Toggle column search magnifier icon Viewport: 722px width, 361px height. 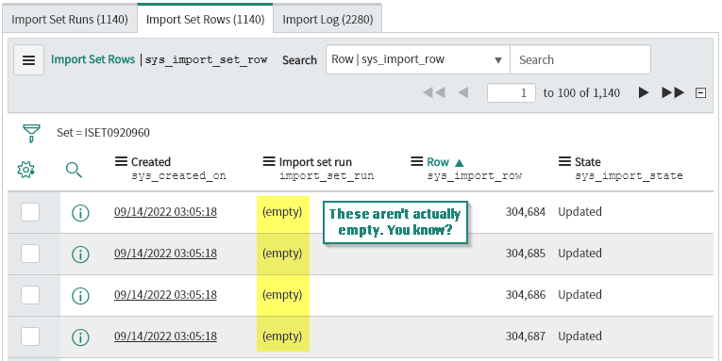pos(74,170)
